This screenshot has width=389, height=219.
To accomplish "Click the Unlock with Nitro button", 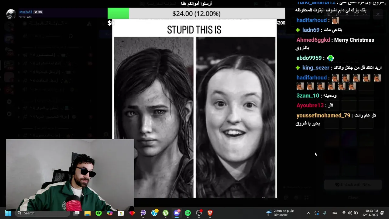I will (353, 185).
